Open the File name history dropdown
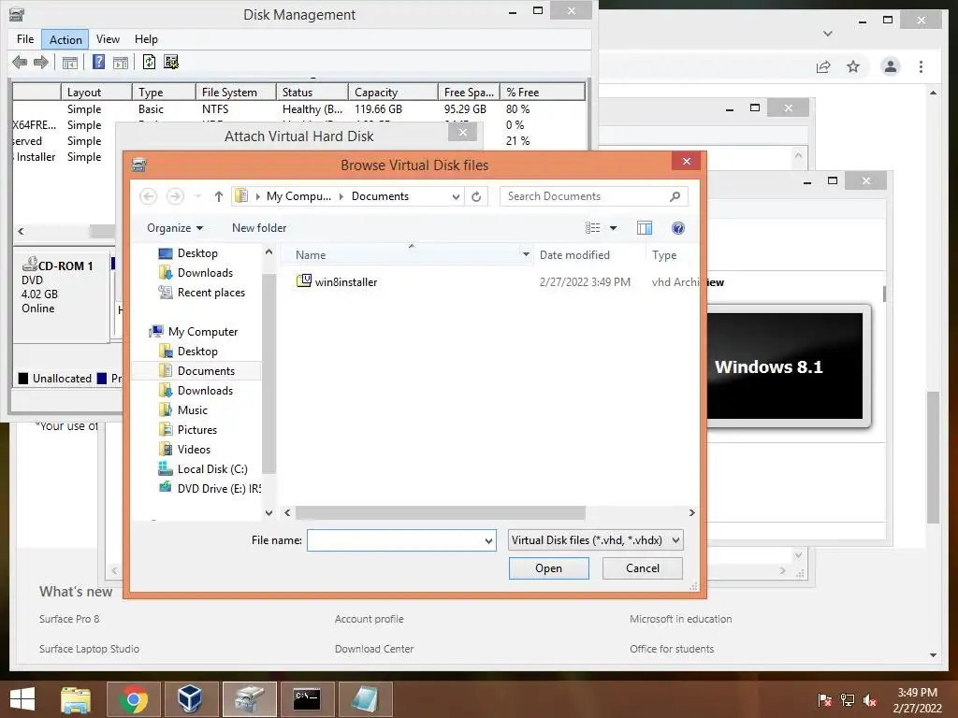 click(488, 540)
